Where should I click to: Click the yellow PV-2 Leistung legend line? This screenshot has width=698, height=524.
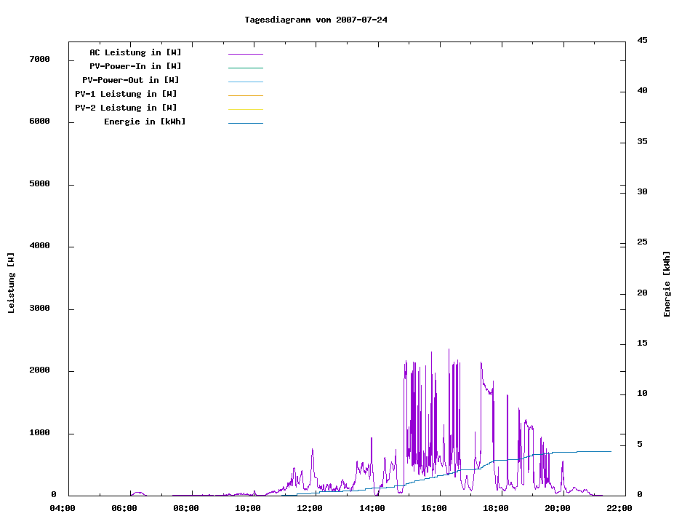245,109
